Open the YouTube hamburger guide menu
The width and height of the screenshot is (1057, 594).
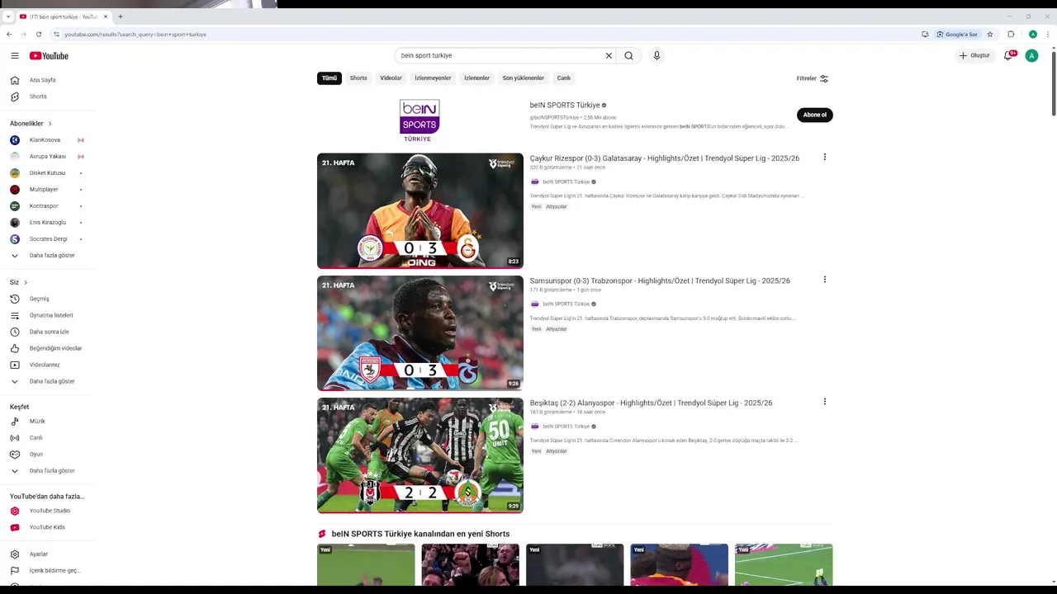[x=15, y=55]
